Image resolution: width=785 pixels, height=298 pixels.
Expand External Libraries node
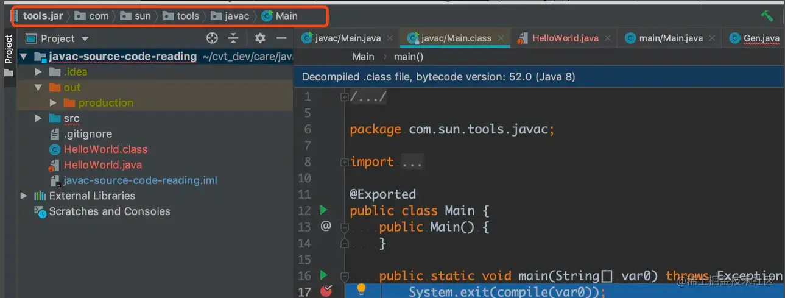(23, 196)
